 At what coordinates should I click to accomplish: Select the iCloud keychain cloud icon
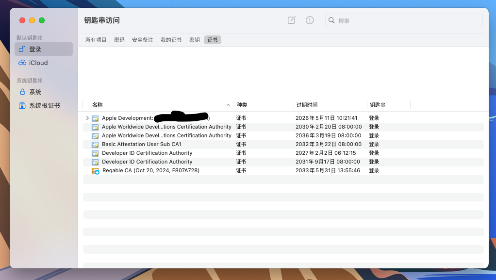pyautogui.click(x=22, y=63)
